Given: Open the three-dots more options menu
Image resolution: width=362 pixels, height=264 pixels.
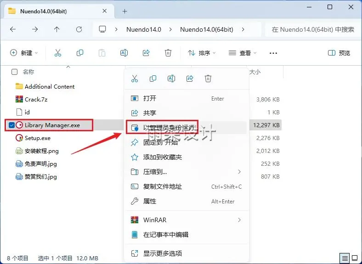Looking at the screenshot, I should click(273, 53).
